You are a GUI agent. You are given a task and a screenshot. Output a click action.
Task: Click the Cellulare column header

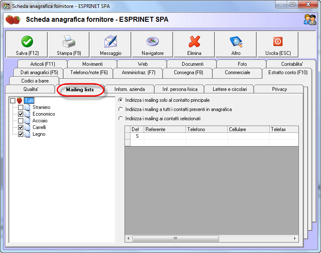coord(248,129)
